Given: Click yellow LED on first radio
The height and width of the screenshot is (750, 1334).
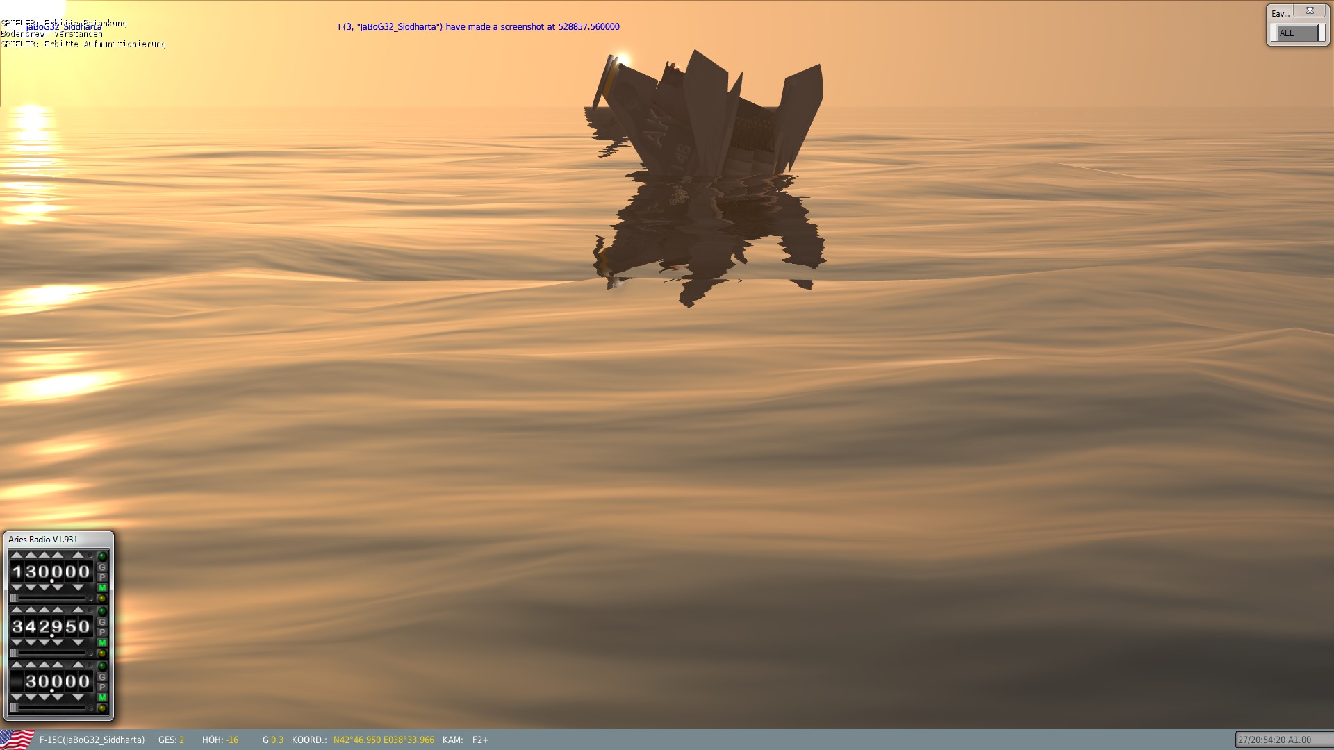Looking at the screenshot, I should coord(102,598).
